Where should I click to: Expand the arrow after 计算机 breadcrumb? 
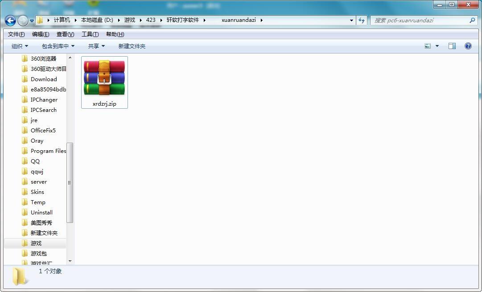point(75,21)
